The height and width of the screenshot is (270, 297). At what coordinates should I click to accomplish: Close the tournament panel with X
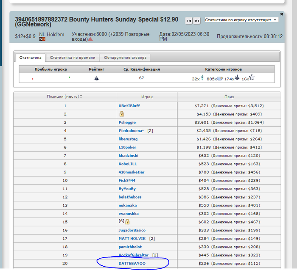point(281,14)
